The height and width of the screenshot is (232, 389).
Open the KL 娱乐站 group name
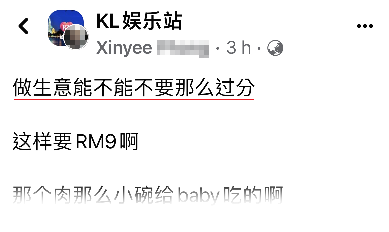click(139, 21)
